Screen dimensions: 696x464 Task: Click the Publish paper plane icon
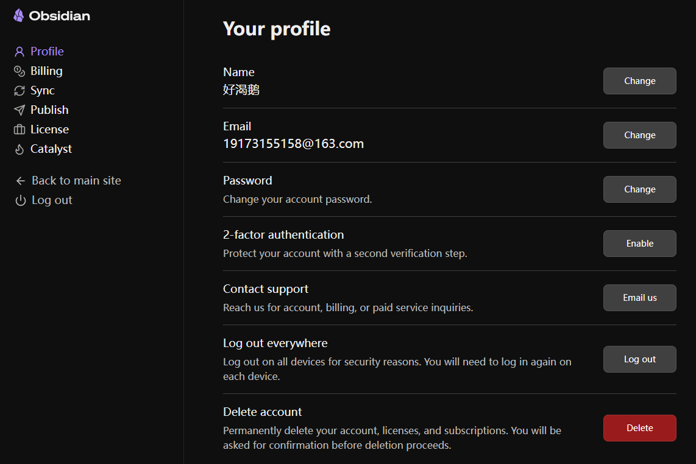pos(20,110)
